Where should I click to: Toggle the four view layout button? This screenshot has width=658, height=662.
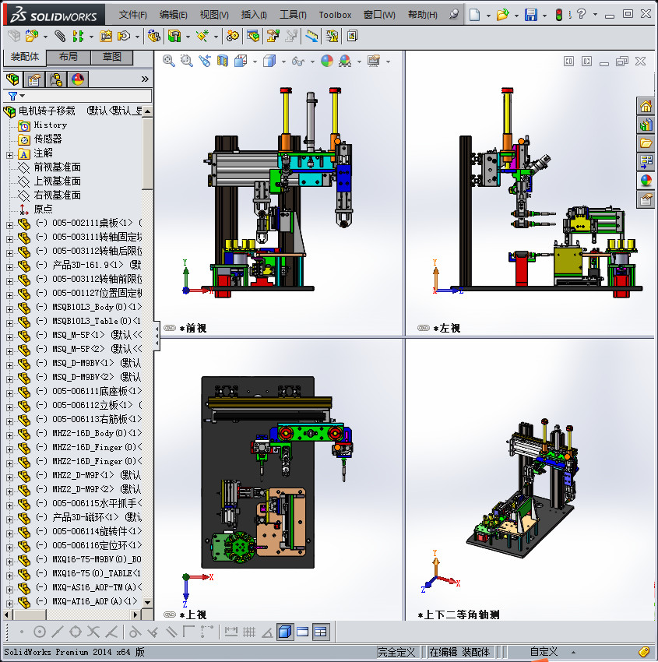point(321,632)
